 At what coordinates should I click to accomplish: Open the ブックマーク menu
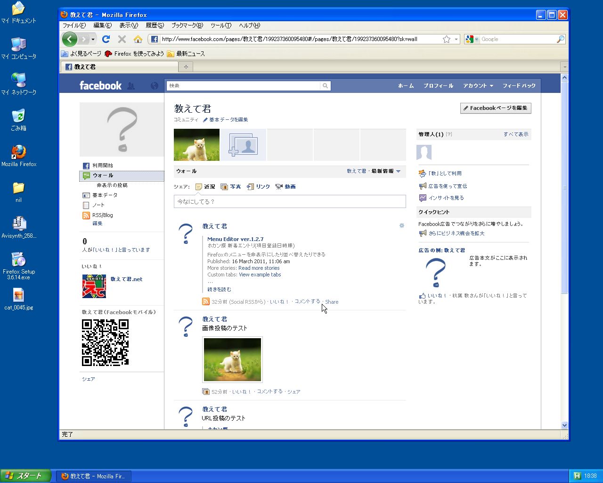click(x=187, y=25)
